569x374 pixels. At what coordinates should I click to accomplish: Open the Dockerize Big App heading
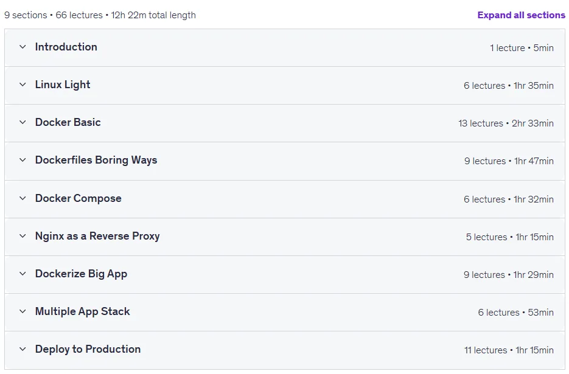(x=82, y=274)
